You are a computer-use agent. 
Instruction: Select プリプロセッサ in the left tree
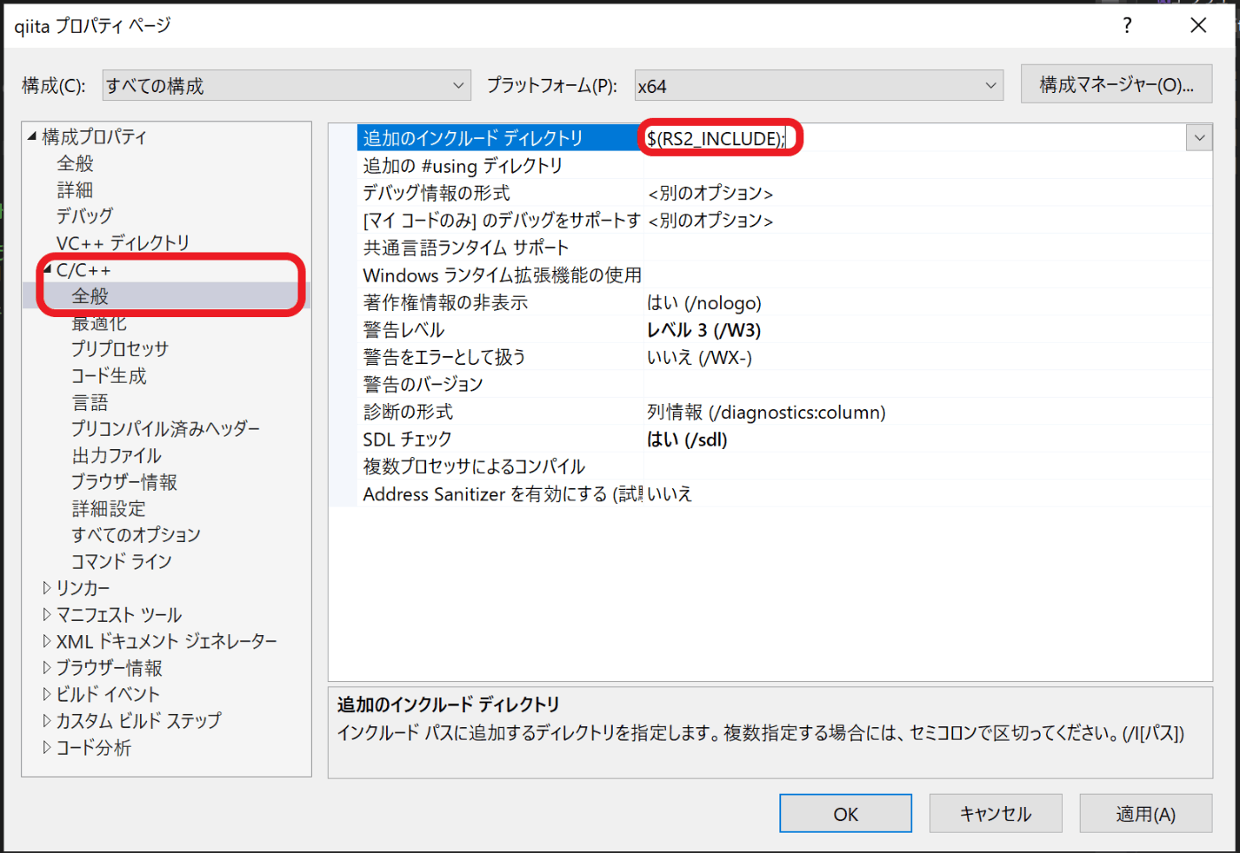click(120, 348)
